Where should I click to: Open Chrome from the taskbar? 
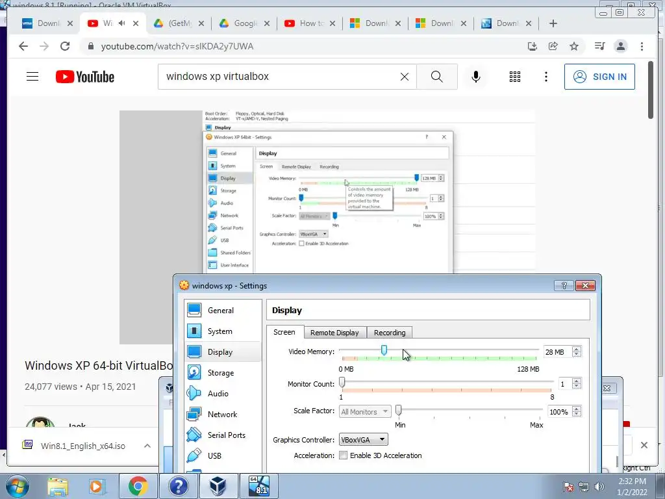coord(138,486)
